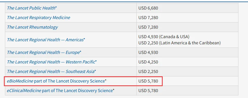Open The Lancet Regional Health — Americas link

45,40
